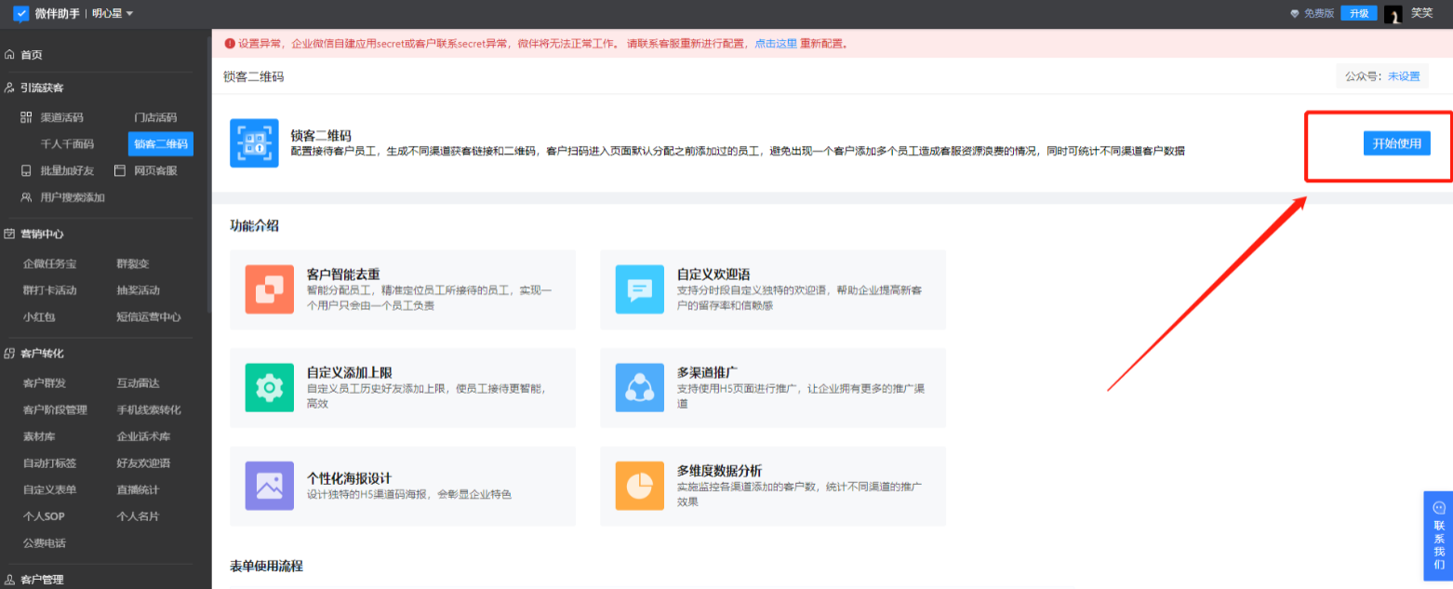1453x589 pixels.
Task: Open the 公费电话 menu item
Action: [45, 542]
